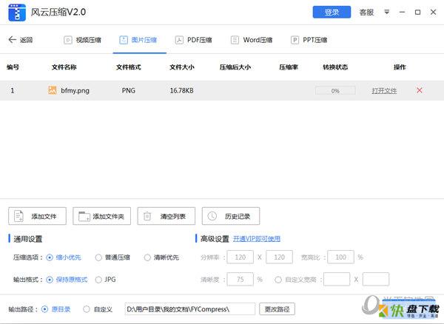
Task: Click the 16.78KB file size cell
Action: click(181, 90)
